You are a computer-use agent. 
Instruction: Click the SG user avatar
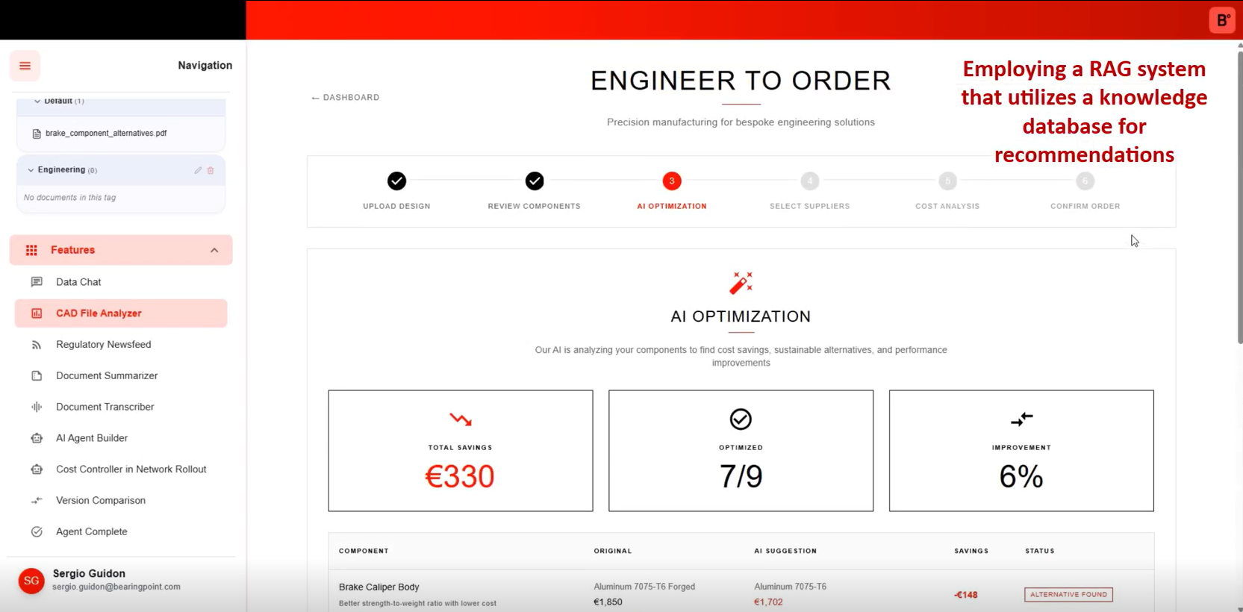click(31, 581)
